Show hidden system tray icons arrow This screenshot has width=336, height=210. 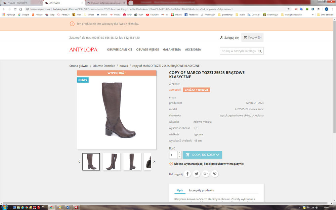click(300, 207)
